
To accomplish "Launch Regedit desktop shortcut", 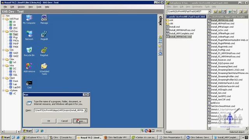I will click(x=44, y=35).
